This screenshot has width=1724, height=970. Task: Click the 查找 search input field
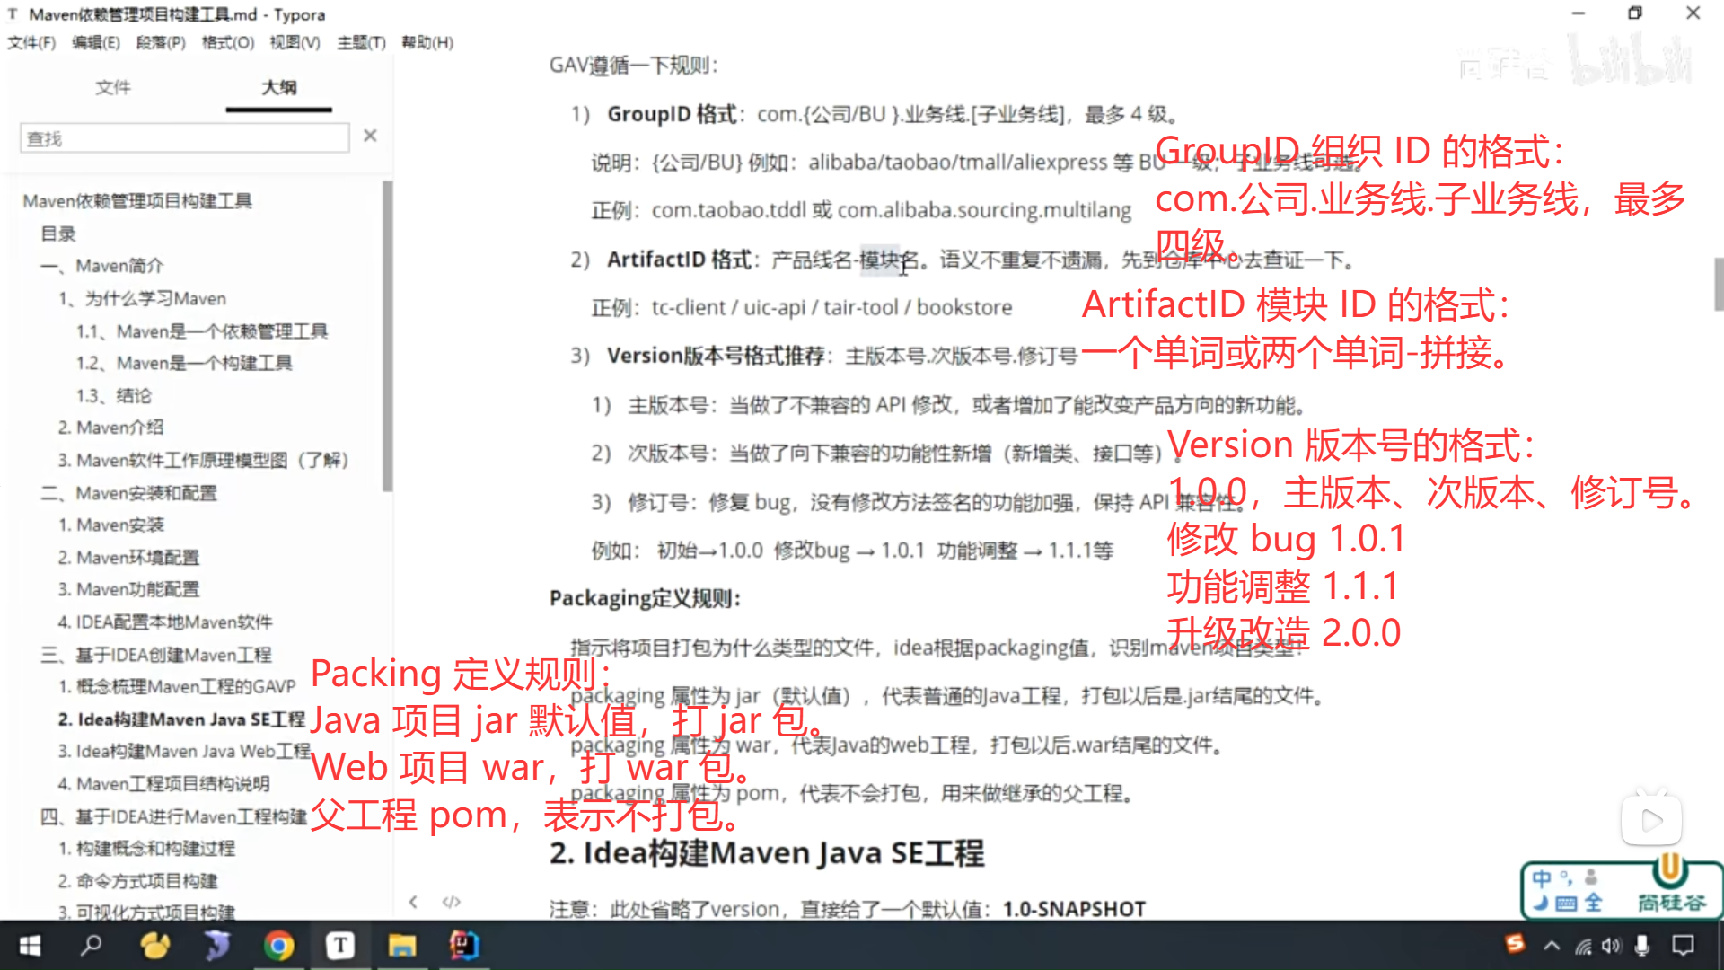[x=184, y=138]
